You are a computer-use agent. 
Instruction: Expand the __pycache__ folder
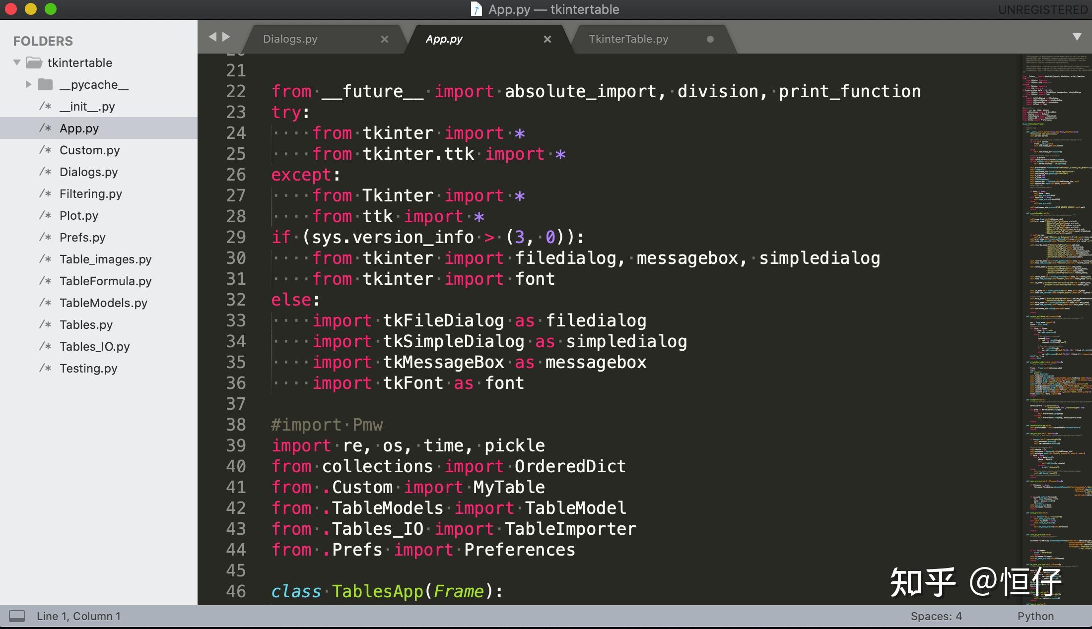pos(28,84)
